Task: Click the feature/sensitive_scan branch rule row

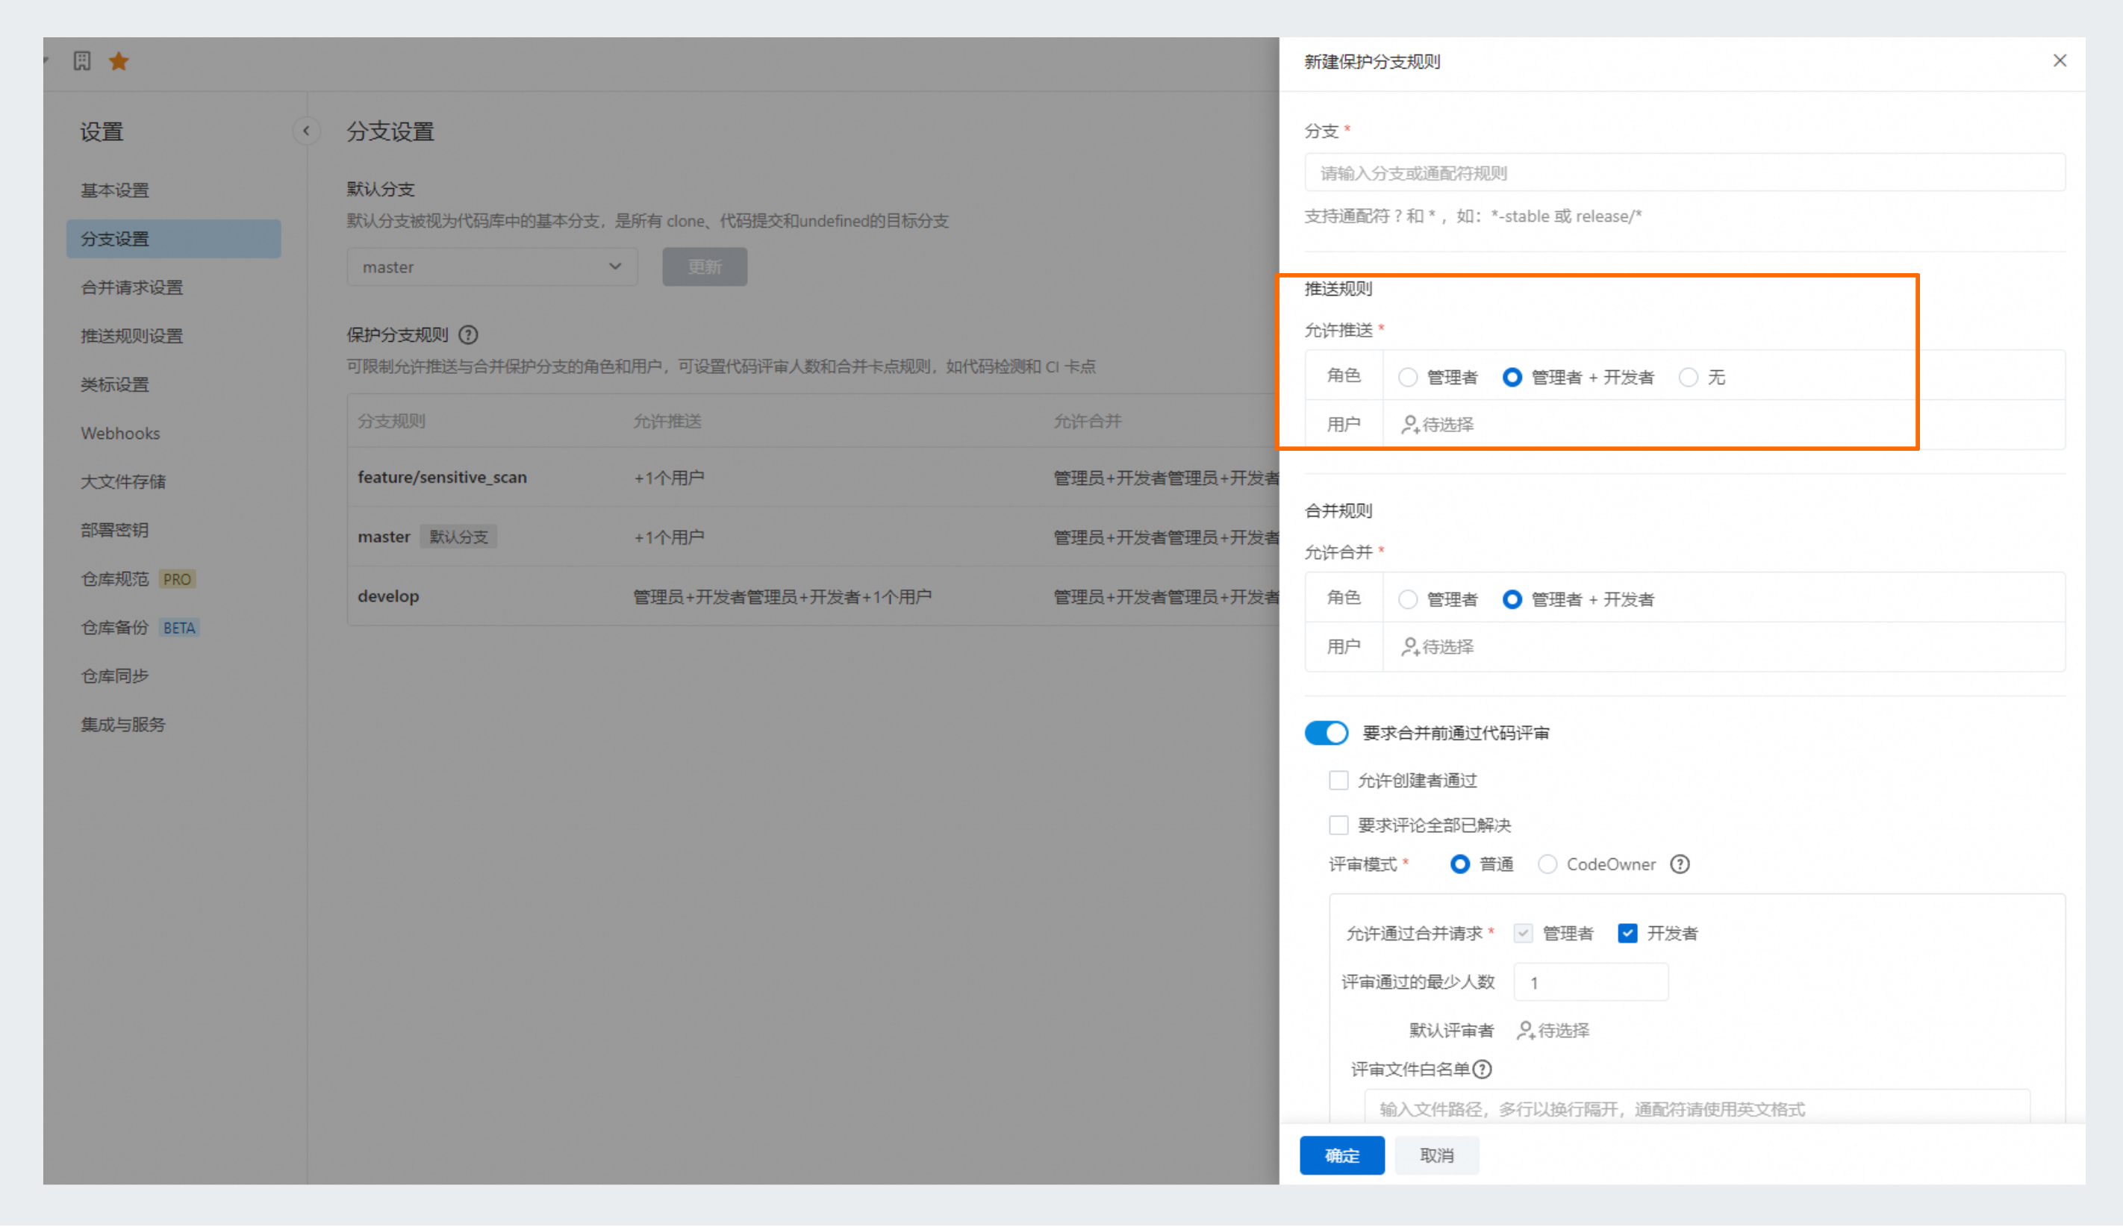Action: [813, 478]
